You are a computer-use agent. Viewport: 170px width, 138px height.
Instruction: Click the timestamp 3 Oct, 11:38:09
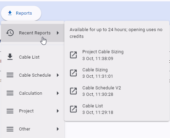(x=98, y=59)
